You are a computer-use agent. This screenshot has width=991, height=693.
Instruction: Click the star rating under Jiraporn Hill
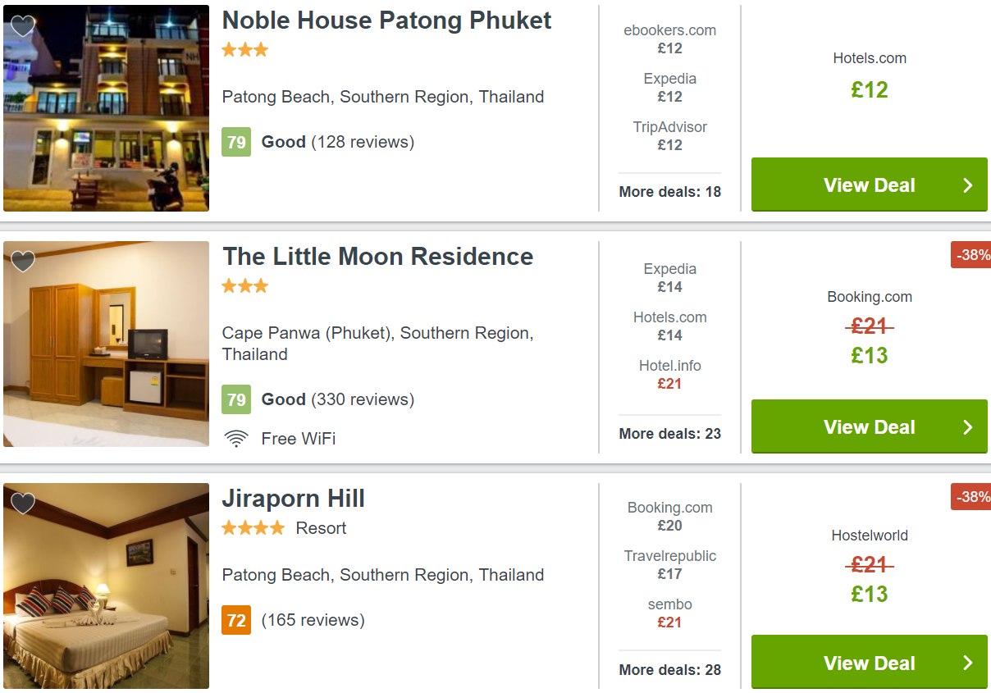coord(253,528)
